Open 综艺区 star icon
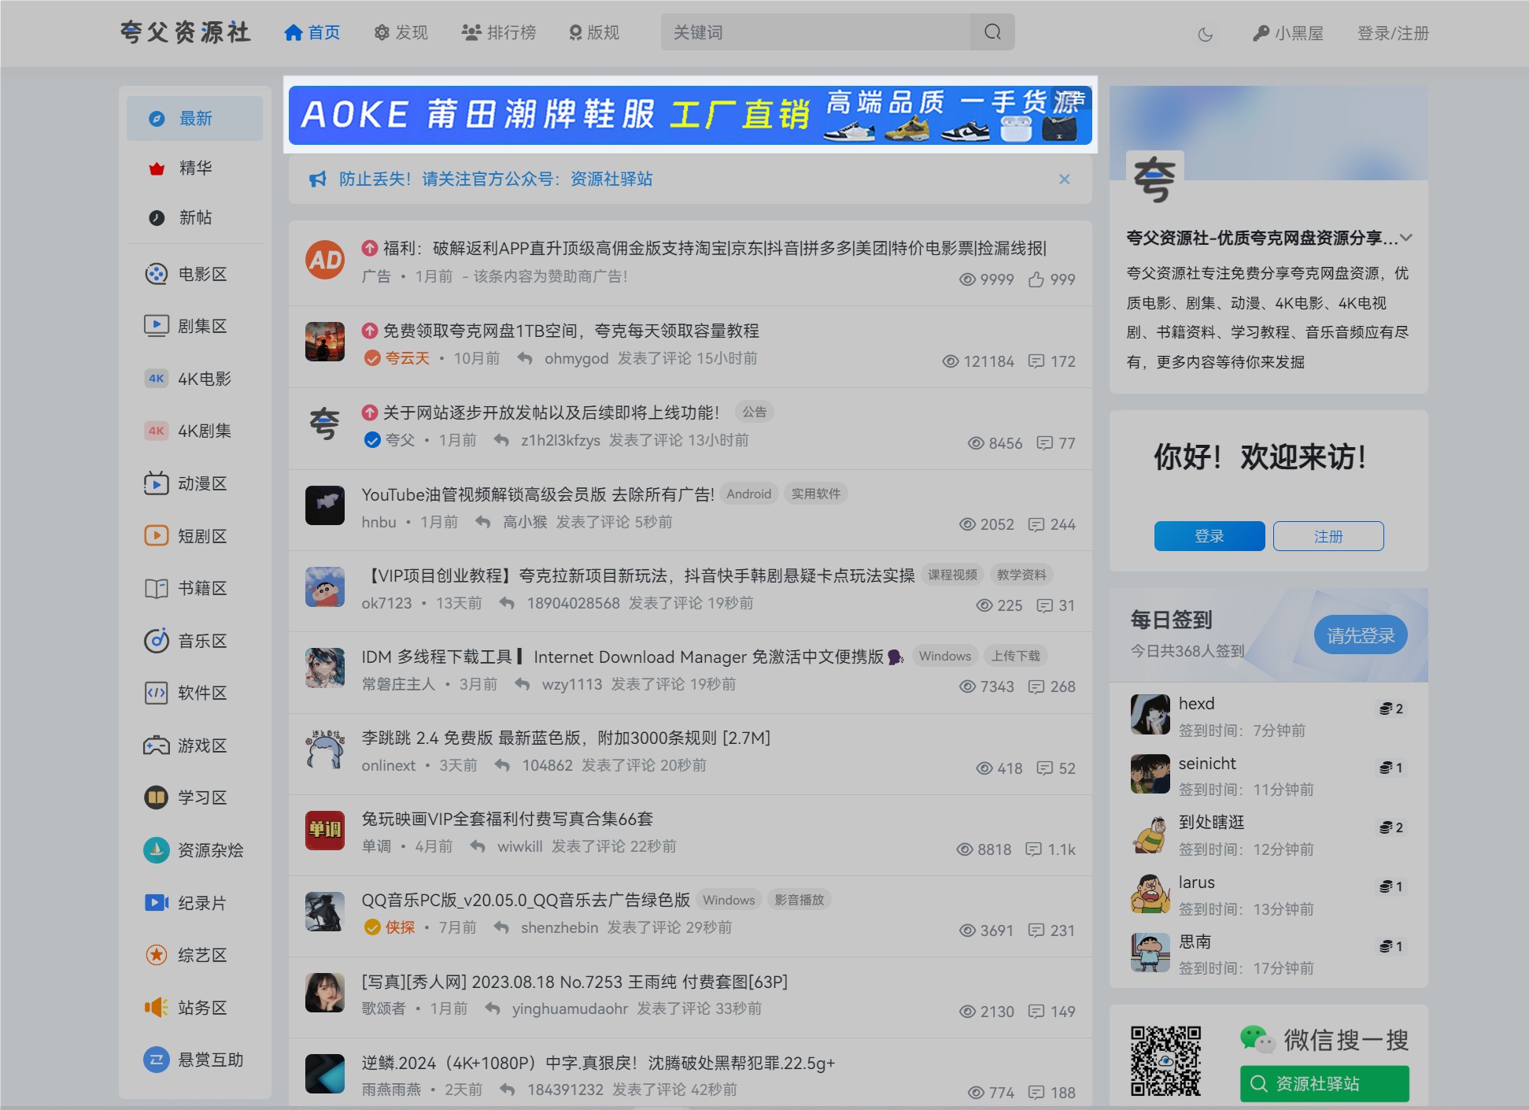 tap(156, 955)
